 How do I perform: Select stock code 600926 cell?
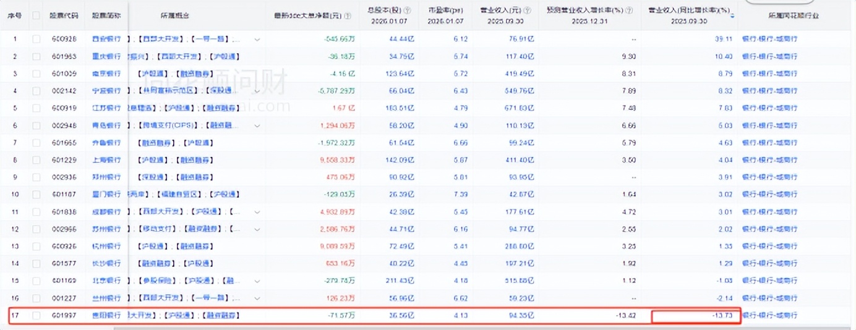(63, 247)
